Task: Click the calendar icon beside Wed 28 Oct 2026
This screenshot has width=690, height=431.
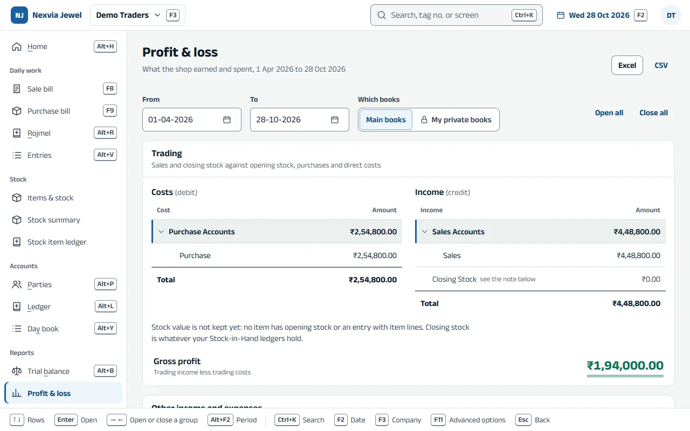Action: pos(561,15)
